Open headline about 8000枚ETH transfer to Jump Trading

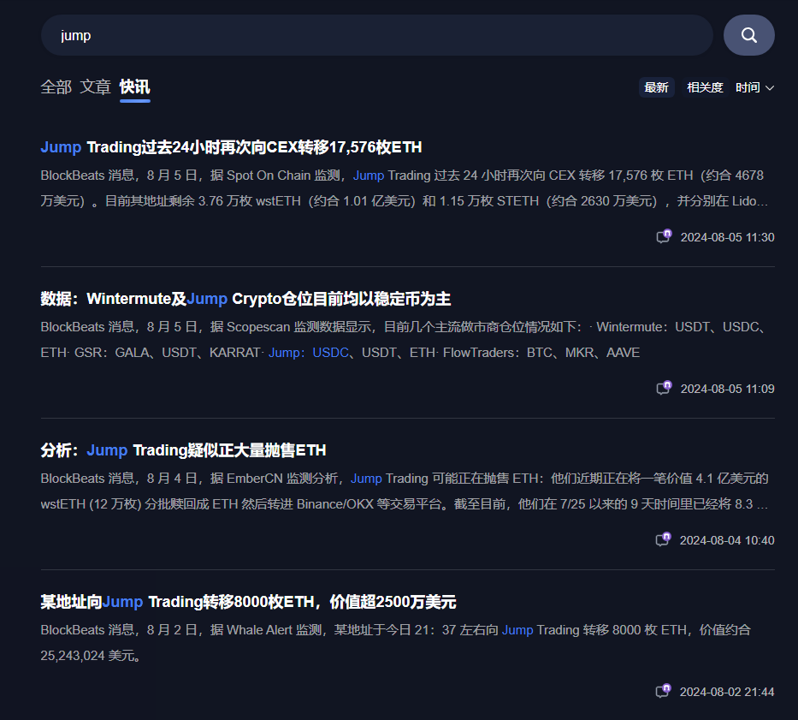248,602
